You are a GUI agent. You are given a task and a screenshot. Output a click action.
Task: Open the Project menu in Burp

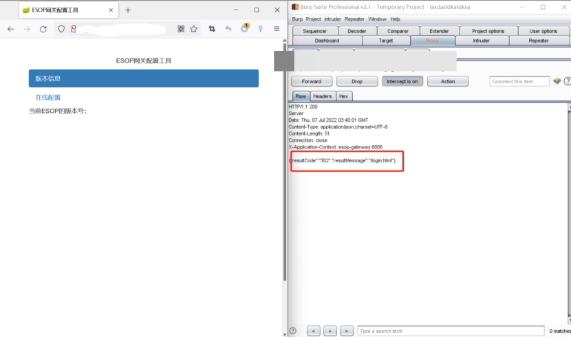point(313,19)
